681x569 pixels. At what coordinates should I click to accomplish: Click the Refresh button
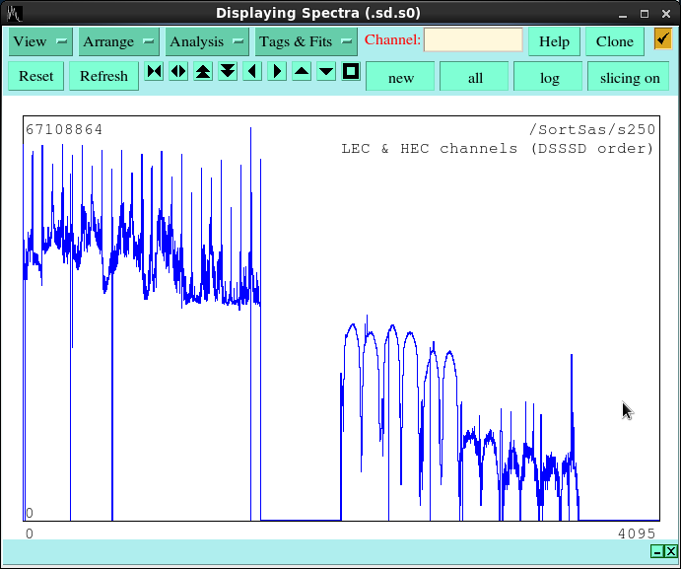coord(103,76)
